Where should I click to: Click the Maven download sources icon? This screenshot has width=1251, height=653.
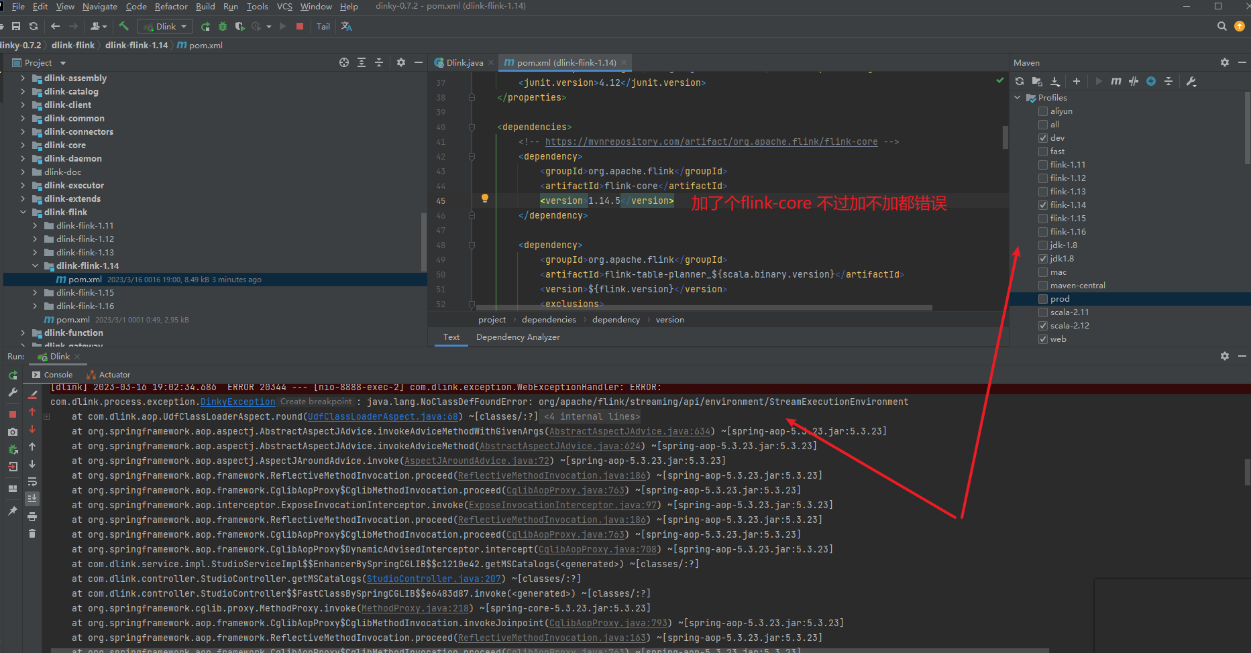pyautogui.click(x=1055, y=81)
